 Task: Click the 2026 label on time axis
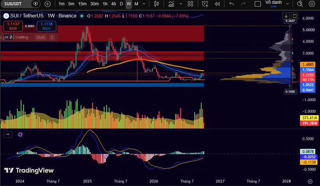pyautogui.click(x=154, y=181)
